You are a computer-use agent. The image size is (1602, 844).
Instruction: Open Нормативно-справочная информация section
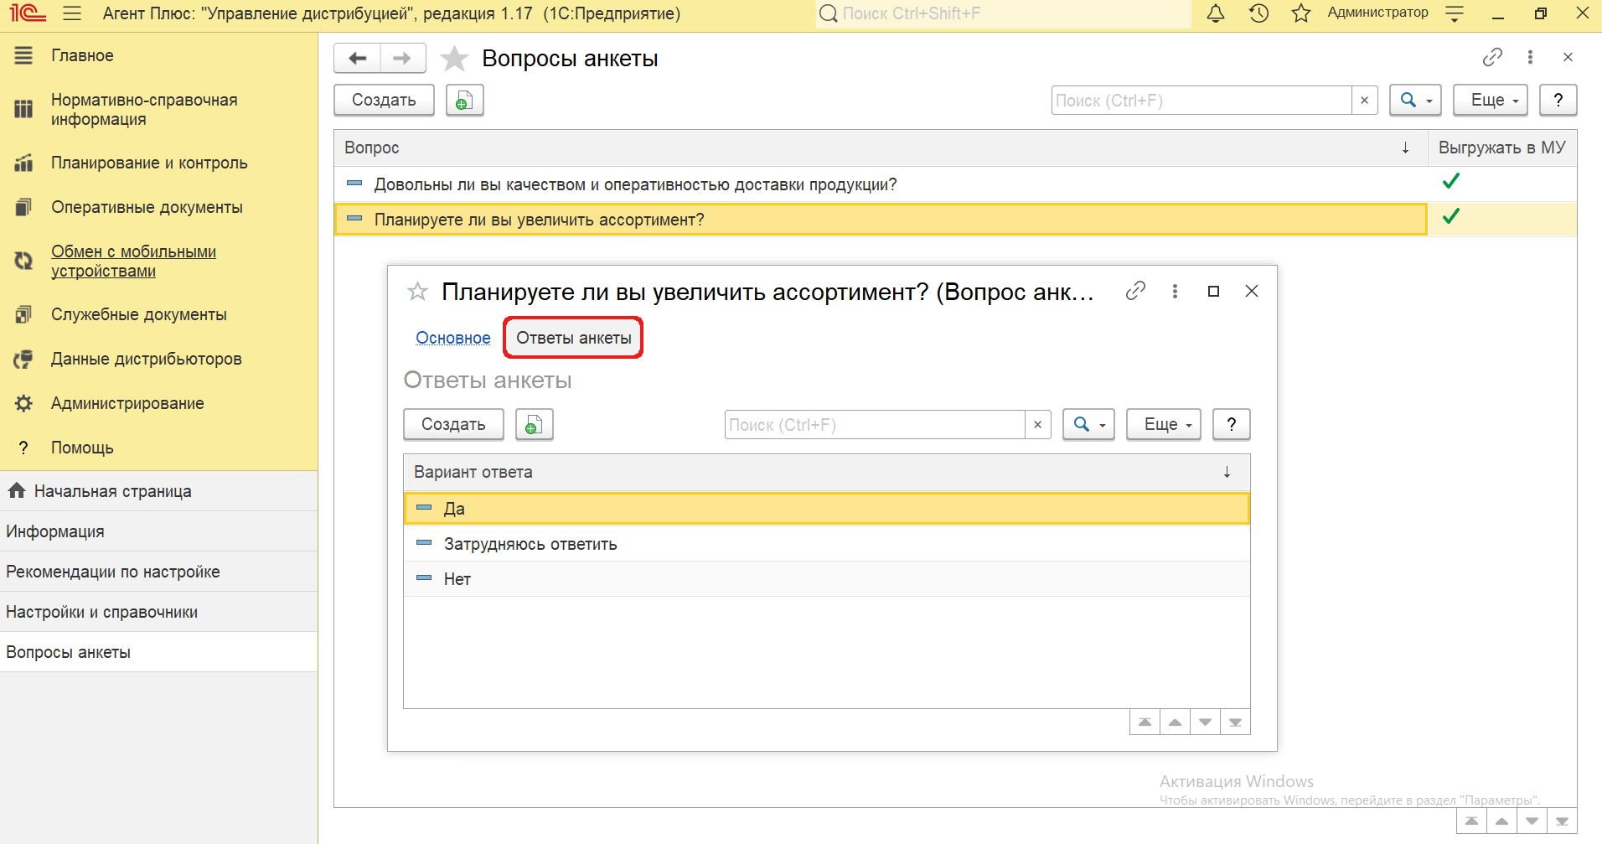pyautogui.click(x=144, y=109)
